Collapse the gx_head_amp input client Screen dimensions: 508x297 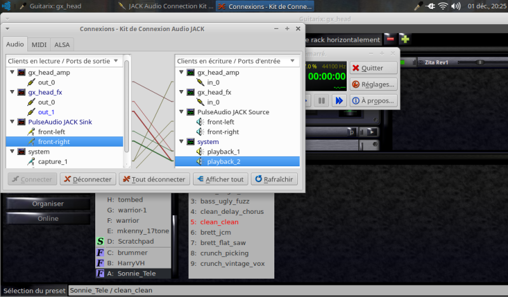pos(182,72)
